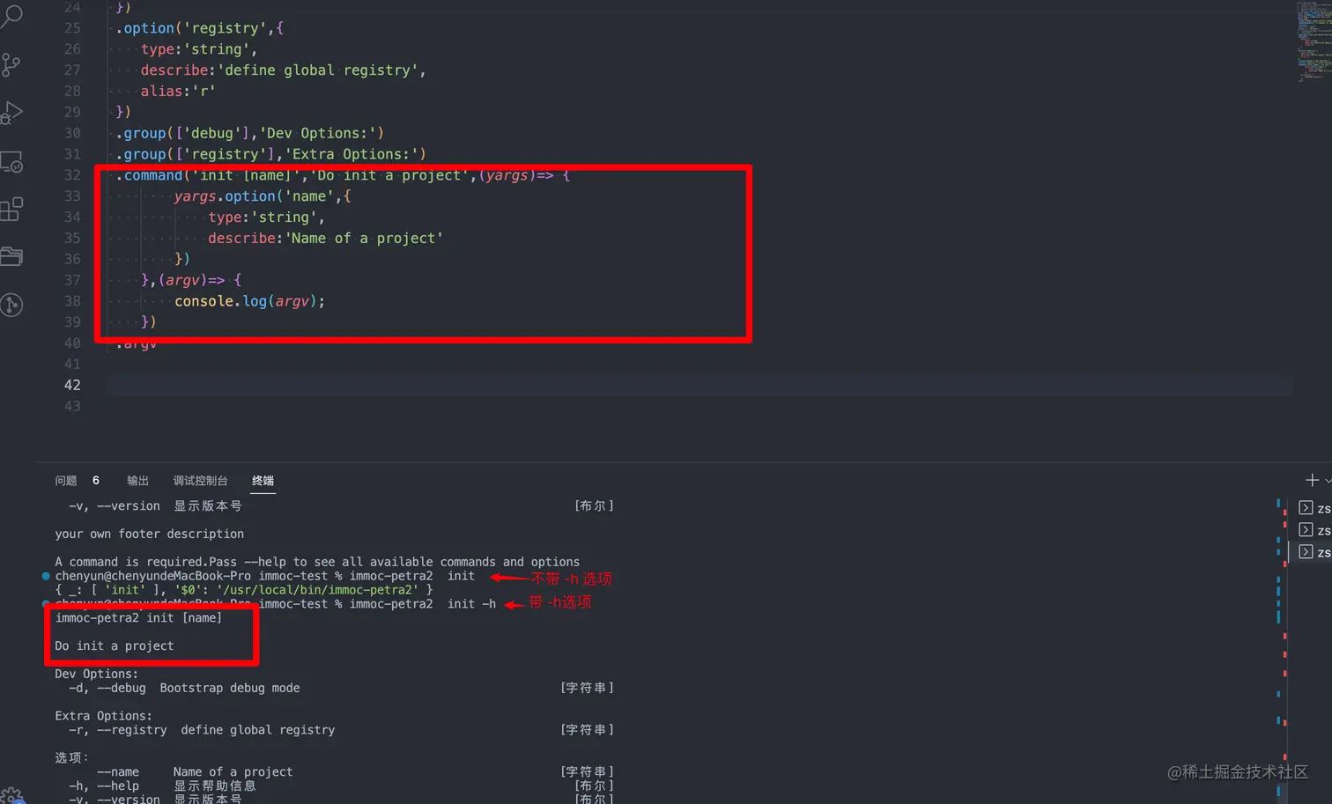Click line number 25 in the gutter
Image resolution: width=1332 pixels, height=804 pixels.
click(x=72, y=28)
